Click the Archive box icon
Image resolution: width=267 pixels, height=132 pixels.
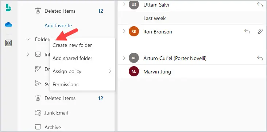[x=38, y=127]
